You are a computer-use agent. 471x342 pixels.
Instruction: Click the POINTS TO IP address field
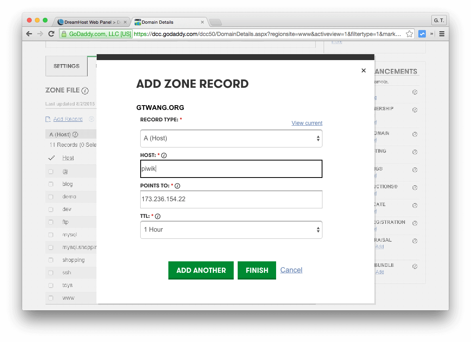tap(231, 199)
